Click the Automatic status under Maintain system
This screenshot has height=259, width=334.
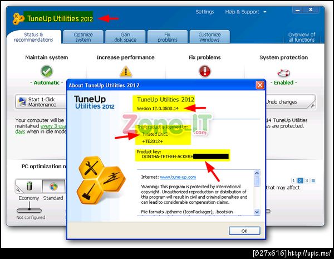[x=47, y=82]
